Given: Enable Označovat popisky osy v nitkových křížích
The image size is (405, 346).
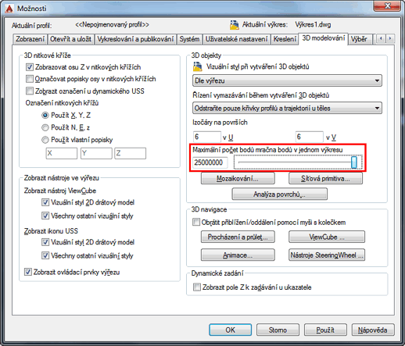Looking at the screenshot, I should click(x=30, y=79).
